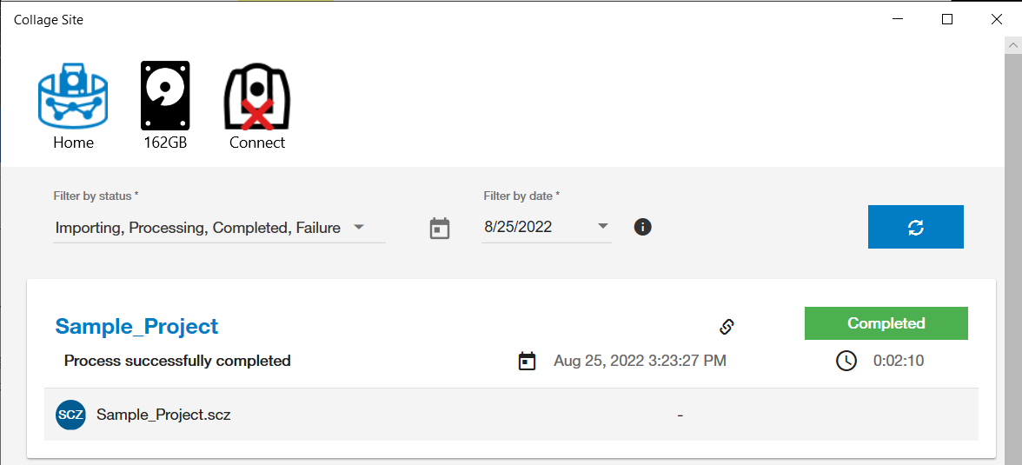Viewport: 1022px width, 465px height.
Task: Open the calendar date picker icon
Action: 440,229
